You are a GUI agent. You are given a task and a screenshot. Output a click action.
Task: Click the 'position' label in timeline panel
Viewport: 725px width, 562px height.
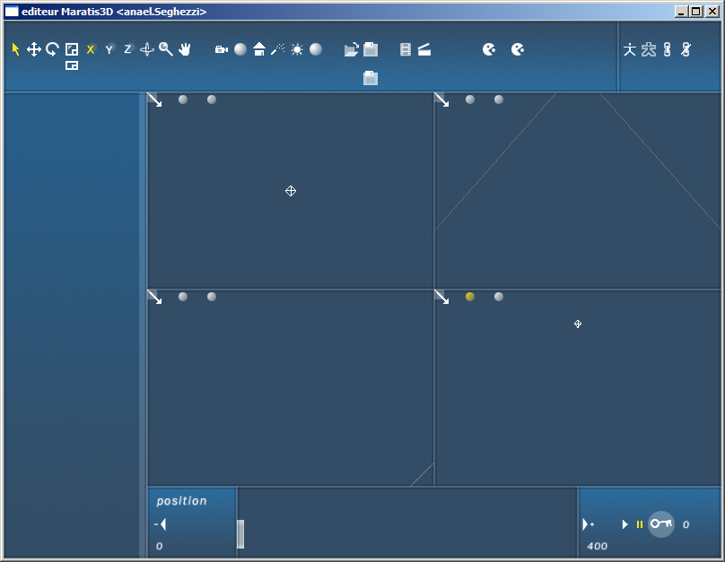click(182, 501)
